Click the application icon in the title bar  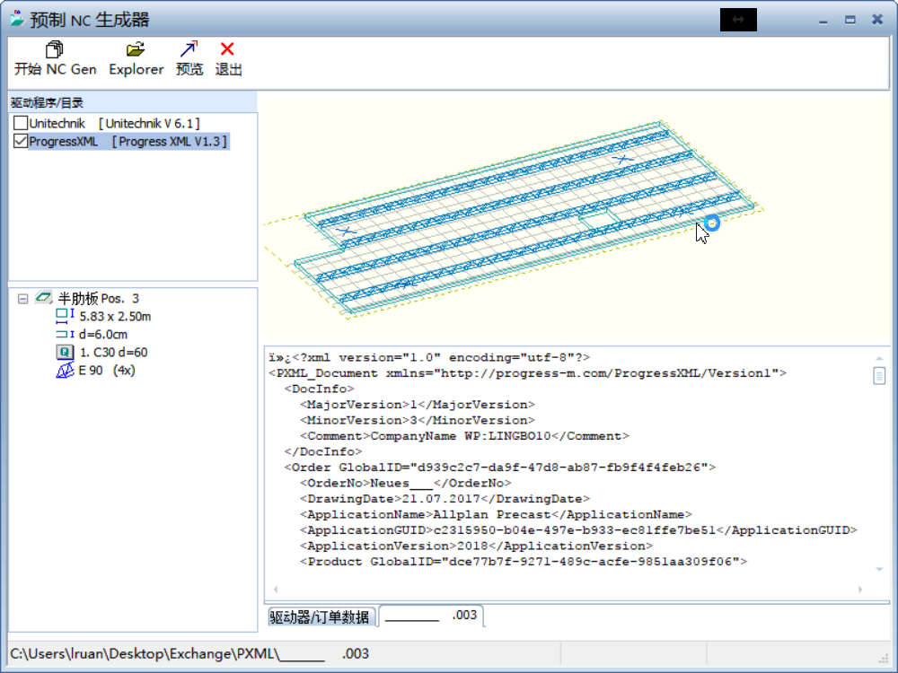17,18
